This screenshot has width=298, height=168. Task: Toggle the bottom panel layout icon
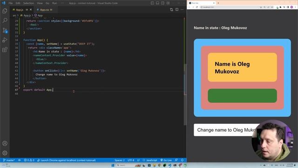click(157, 3)
